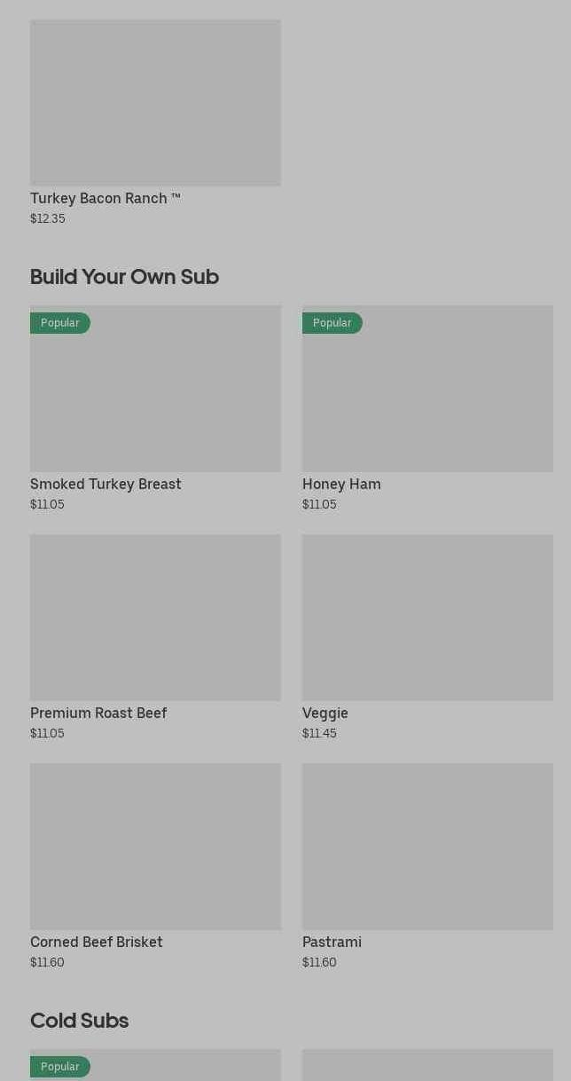The width and height of the screenshot is (571, 1081).
Task: Select the Corned Beef Brisket photo
Action: [155, 846]
